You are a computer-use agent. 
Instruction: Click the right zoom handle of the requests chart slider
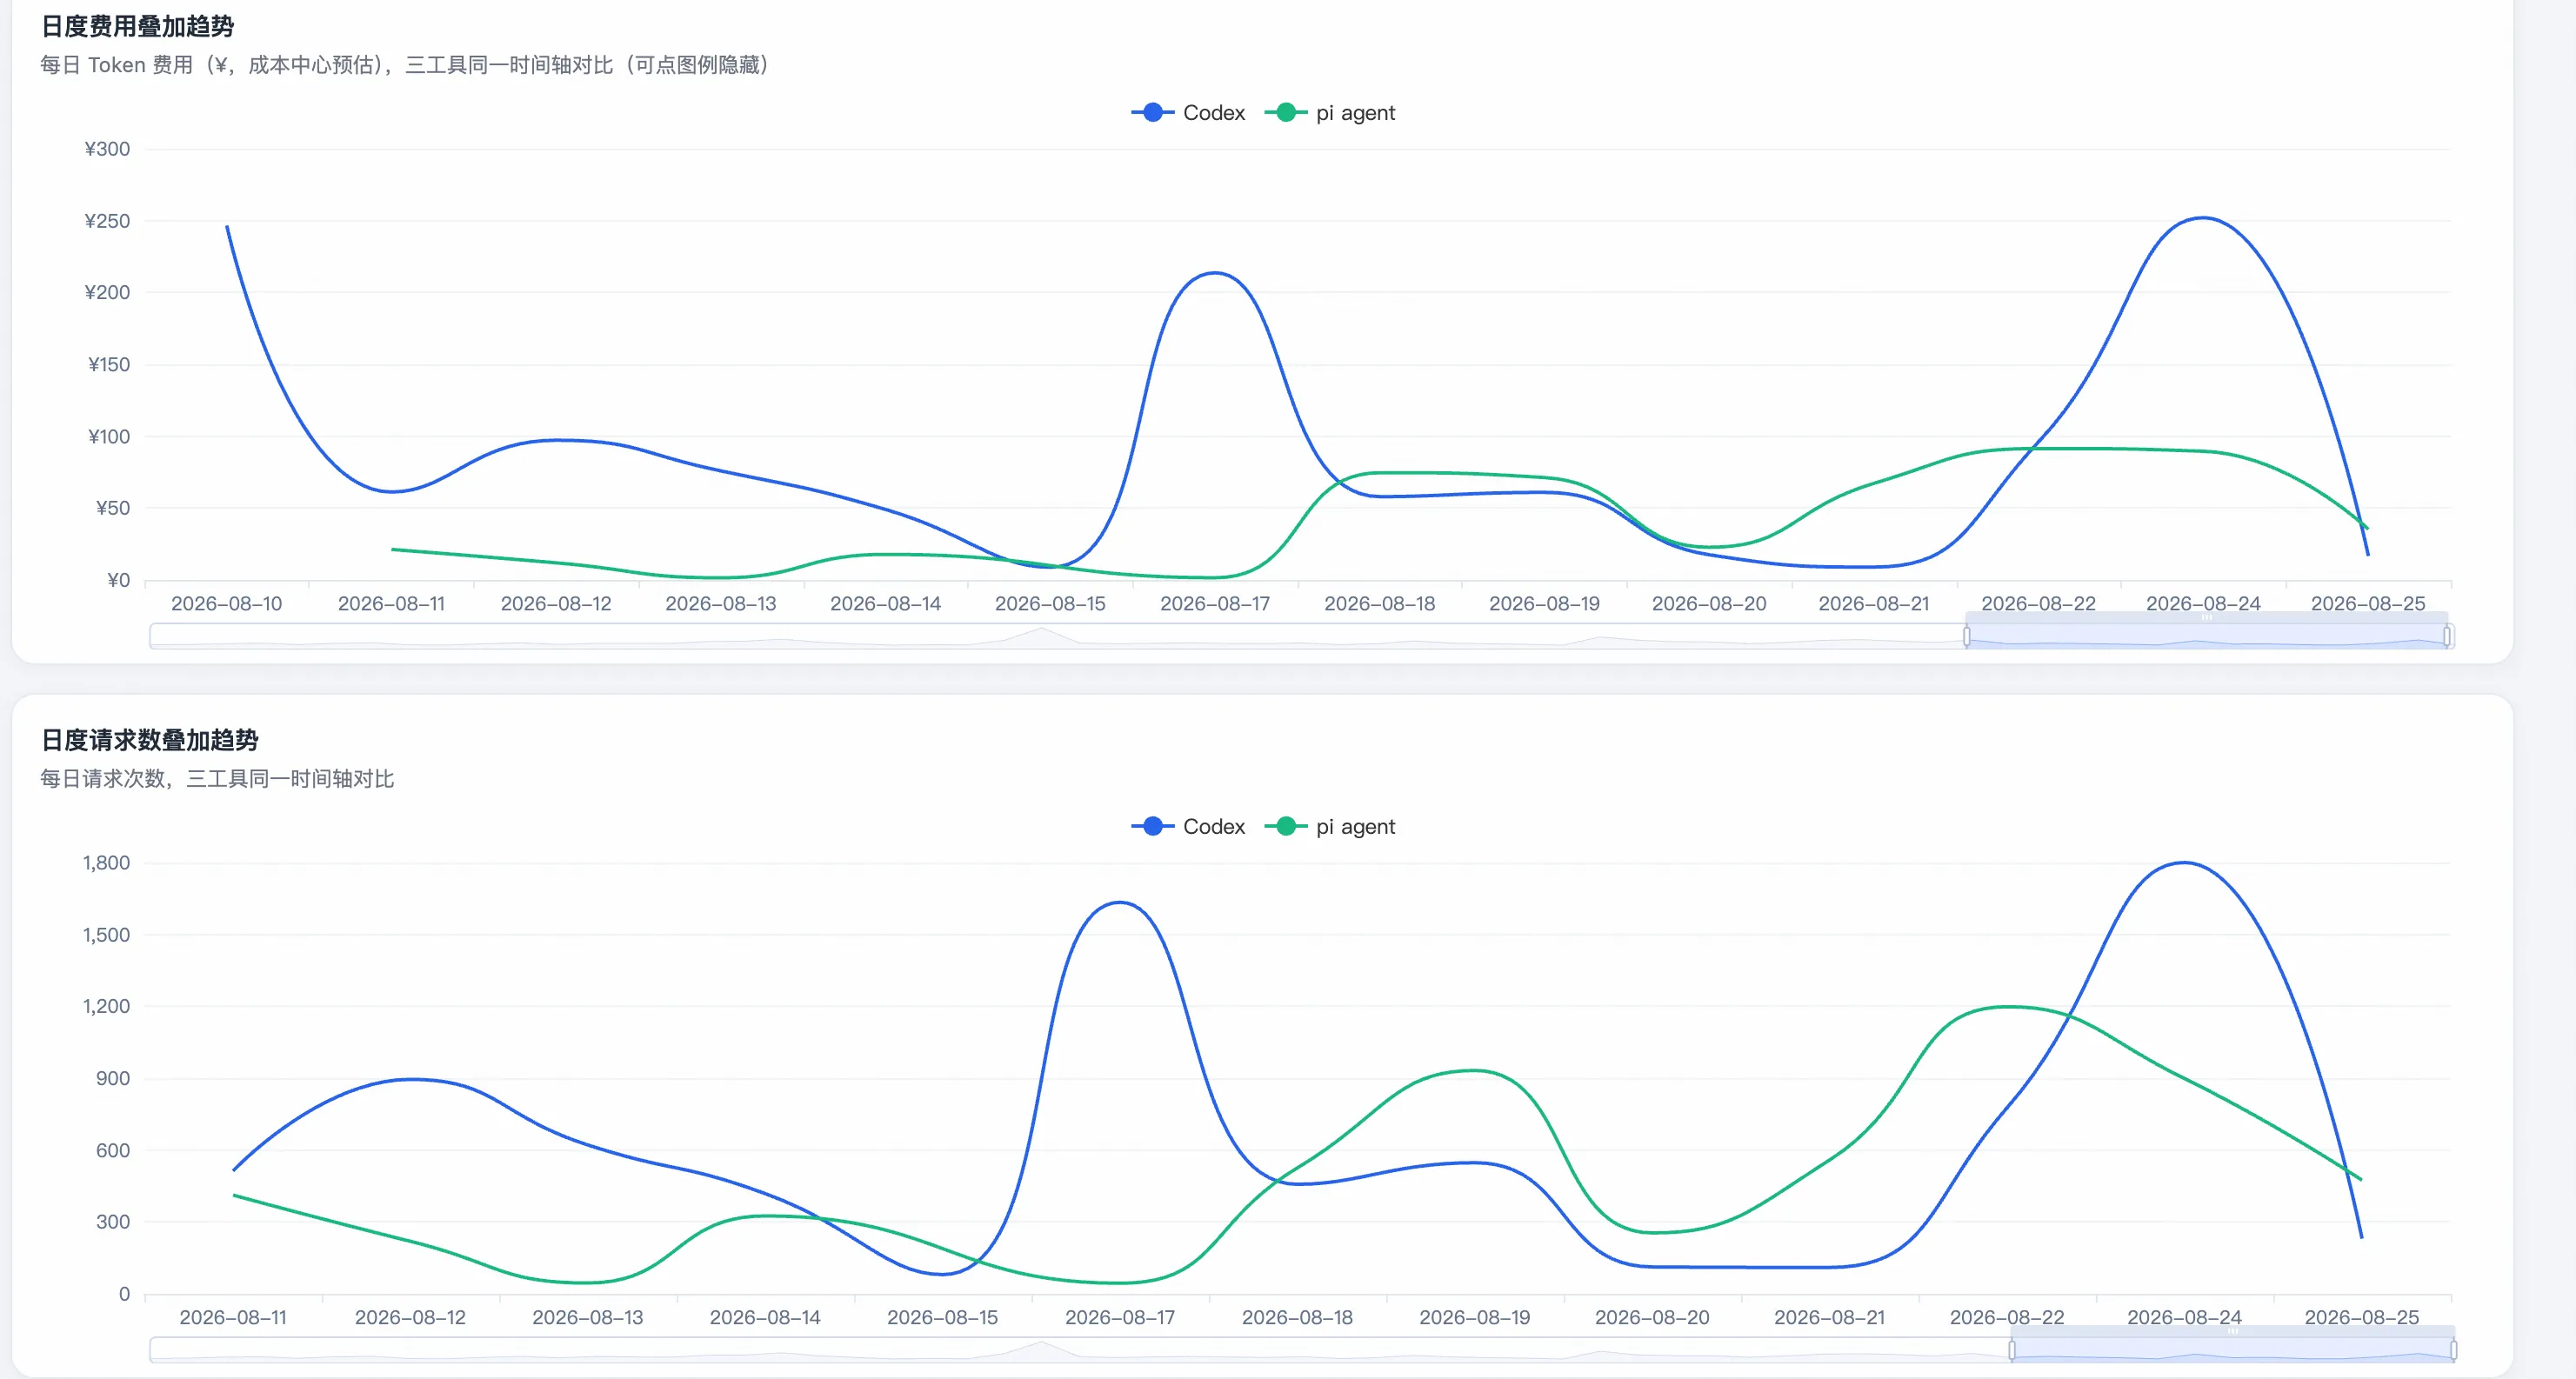pos(2453,1350)
